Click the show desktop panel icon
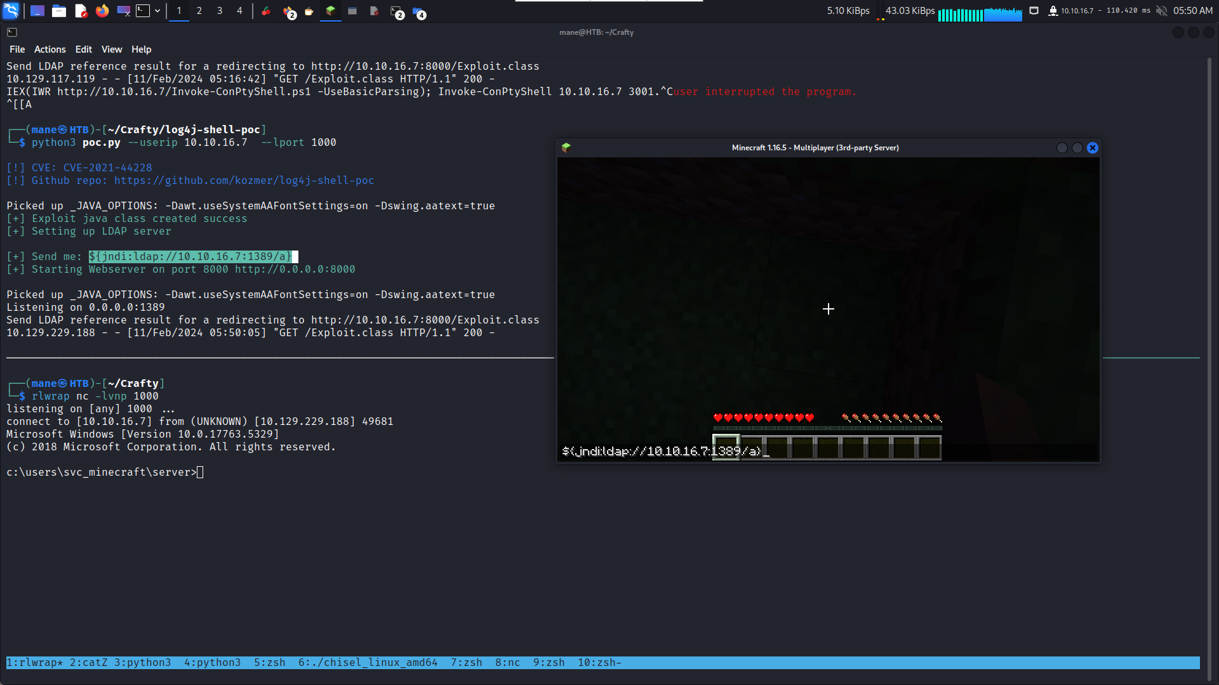The width and height of the screenshot is (1219, 685). click(37, 11)
